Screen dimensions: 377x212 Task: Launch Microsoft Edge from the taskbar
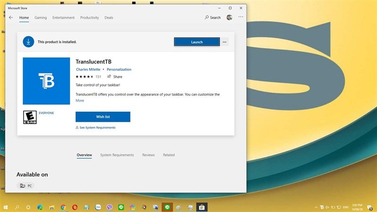(x=40, y=207)
